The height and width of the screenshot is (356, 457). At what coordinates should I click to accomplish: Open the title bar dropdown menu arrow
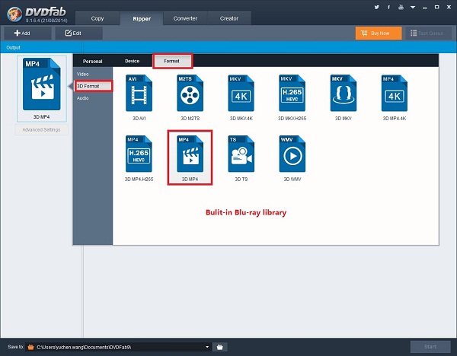(x=413, y=8)
